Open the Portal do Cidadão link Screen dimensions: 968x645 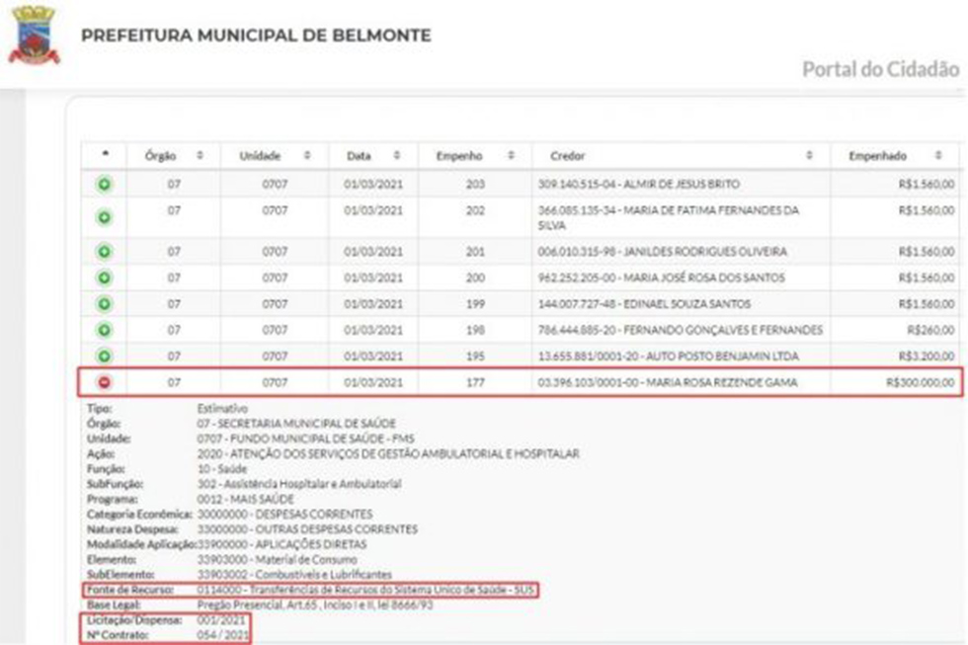pos(879,69)
